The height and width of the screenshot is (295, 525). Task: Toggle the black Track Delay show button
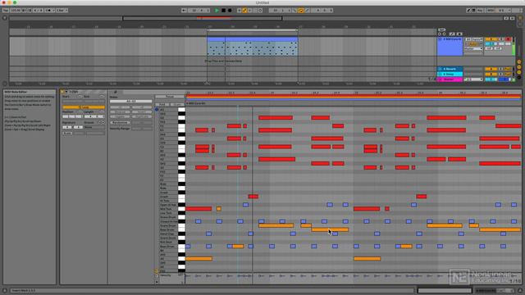pos(519,77)
